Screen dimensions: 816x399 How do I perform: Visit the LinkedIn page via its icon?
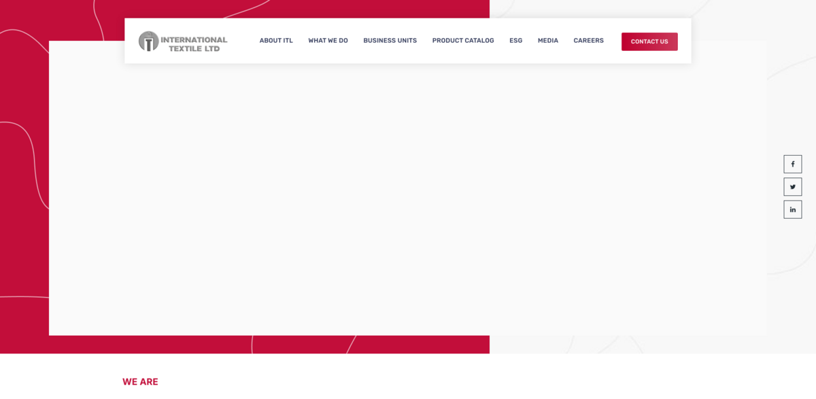coord(792,209)
